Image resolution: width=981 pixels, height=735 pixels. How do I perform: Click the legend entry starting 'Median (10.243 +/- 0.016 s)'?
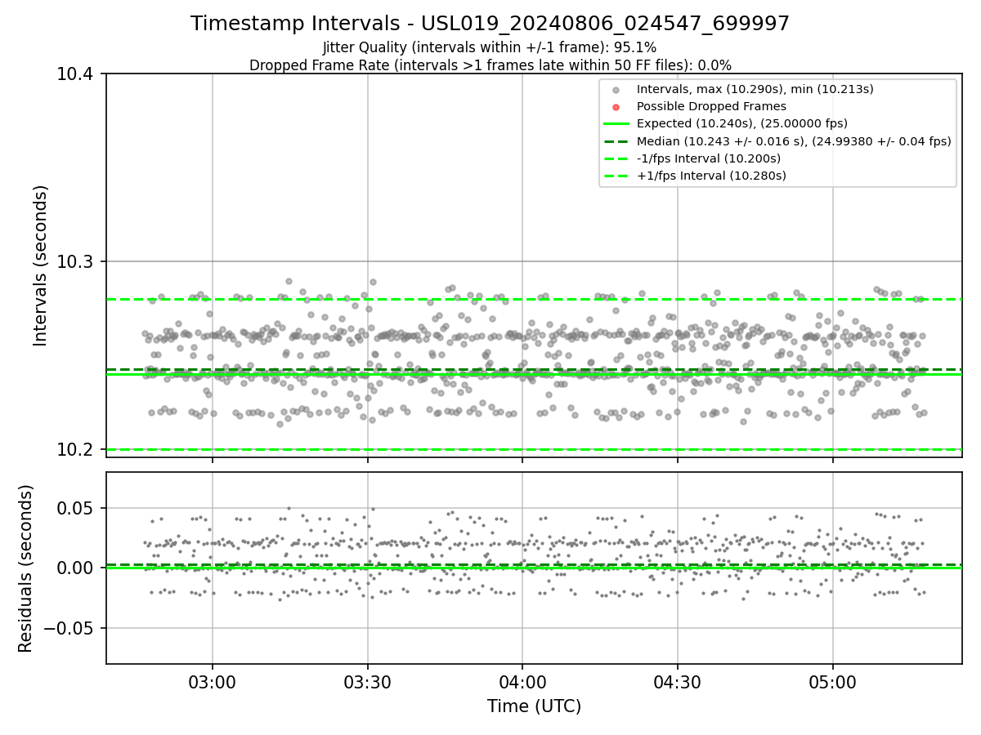(794, 141)
